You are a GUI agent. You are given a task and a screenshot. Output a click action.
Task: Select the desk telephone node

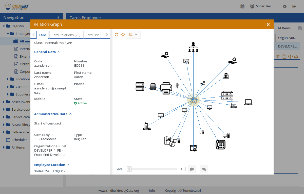tap(220, 144)
